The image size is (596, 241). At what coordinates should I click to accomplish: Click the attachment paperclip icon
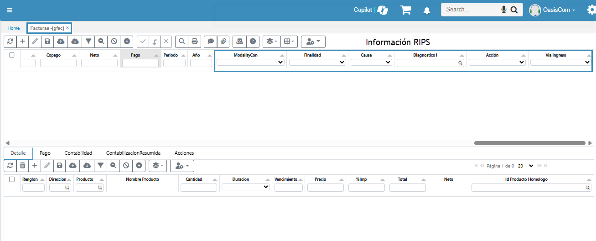click(223, 42)
